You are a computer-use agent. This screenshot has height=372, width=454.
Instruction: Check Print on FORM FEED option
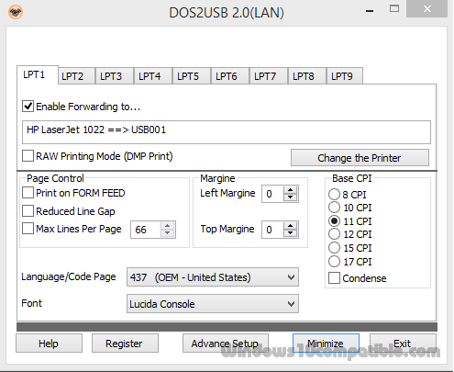[28, 193]
